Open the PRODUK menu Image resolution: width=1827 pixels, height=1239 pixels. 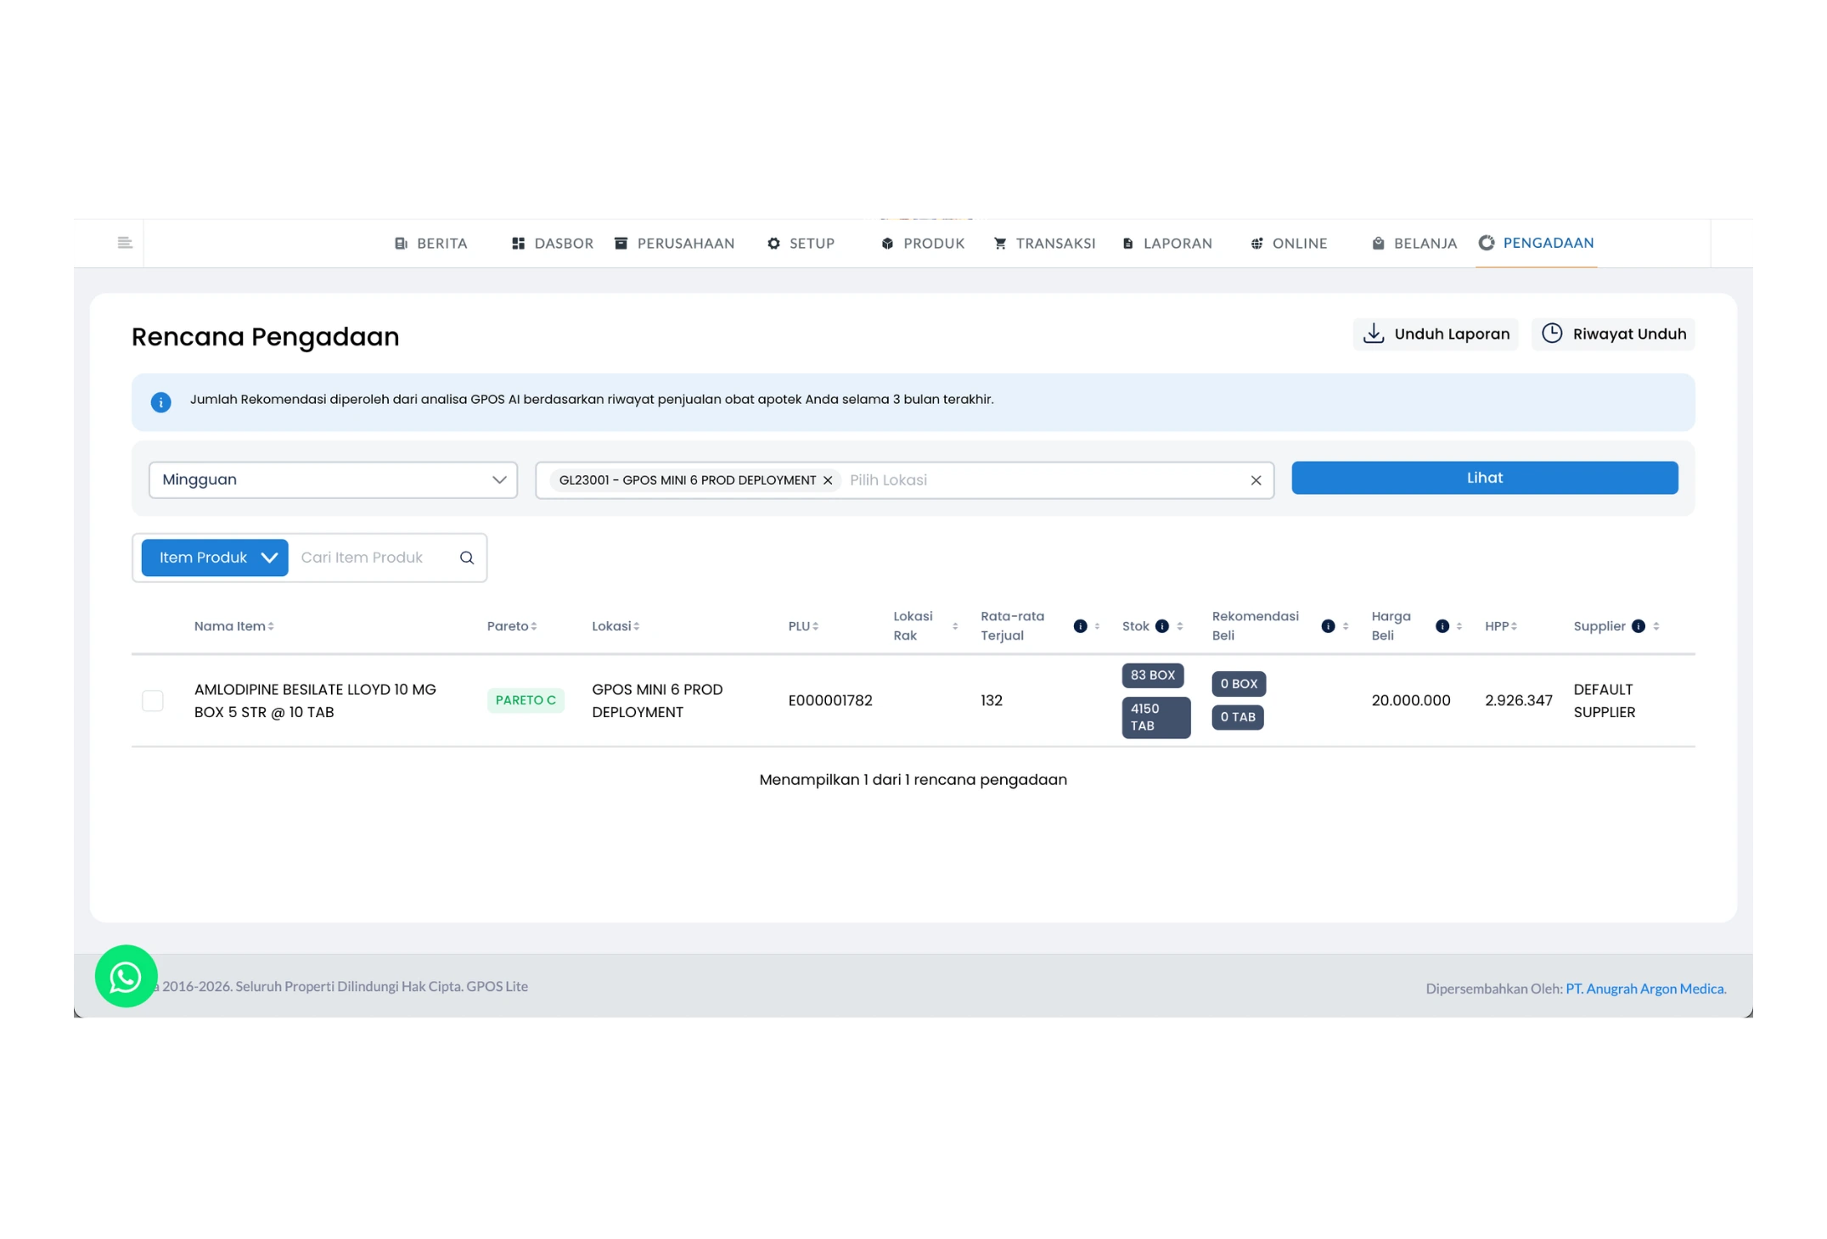[x=923, y=244]
